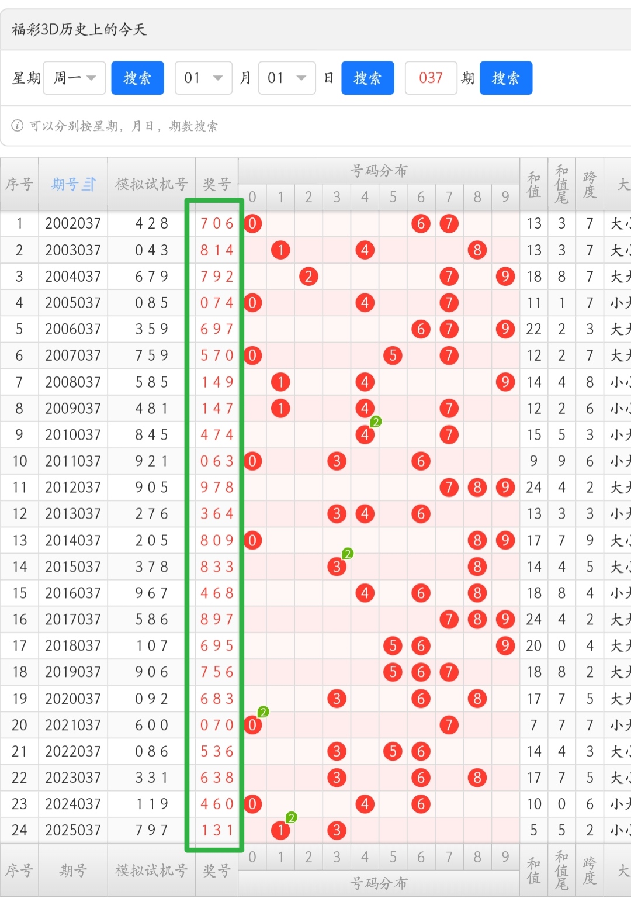
Task: Click prize number 7 9 2 in row 2004037
Action: pyautogui.click(x=217, y=277)
